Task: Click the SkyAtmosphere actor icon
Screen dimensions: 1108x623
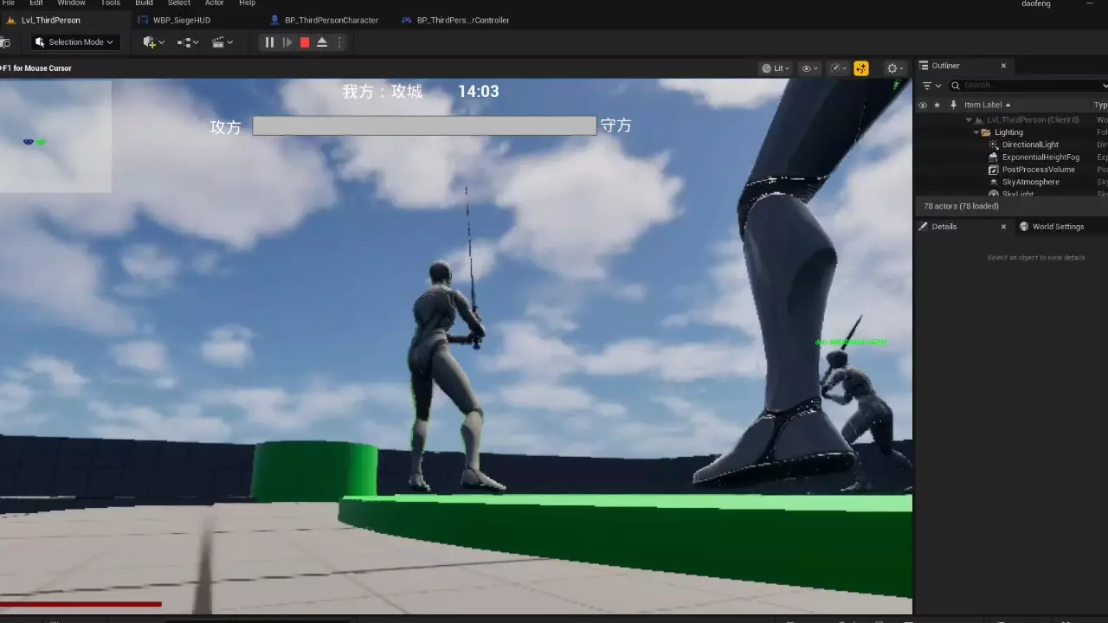Action: 995,182
